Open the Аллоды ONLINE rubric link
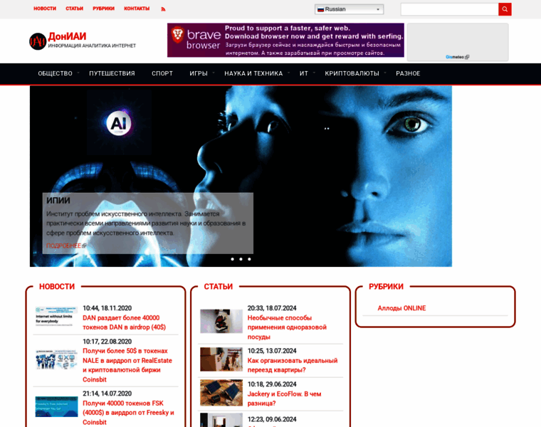Image resolution: width=541 pixels, height=427 pixels. tap(401, 308)
